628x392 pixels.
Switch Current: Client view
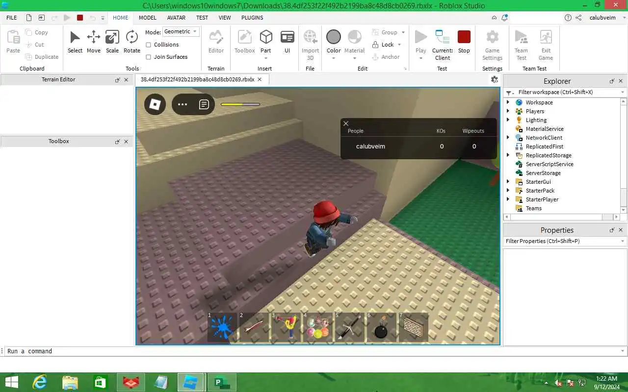pyautogui.click(x=443, y=44)
